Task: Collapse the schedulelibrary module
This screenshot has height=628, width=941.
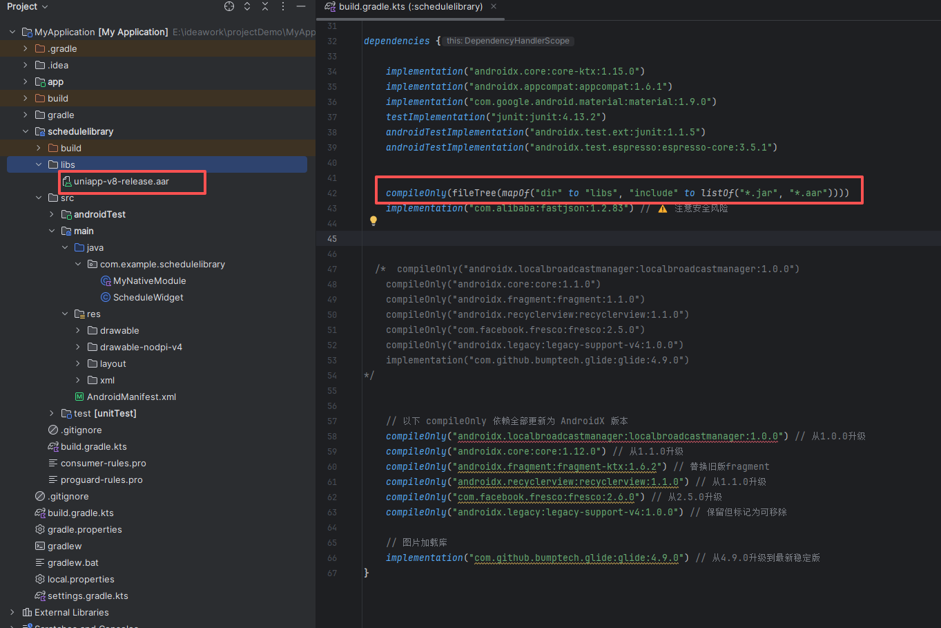Action: point(26,131)
